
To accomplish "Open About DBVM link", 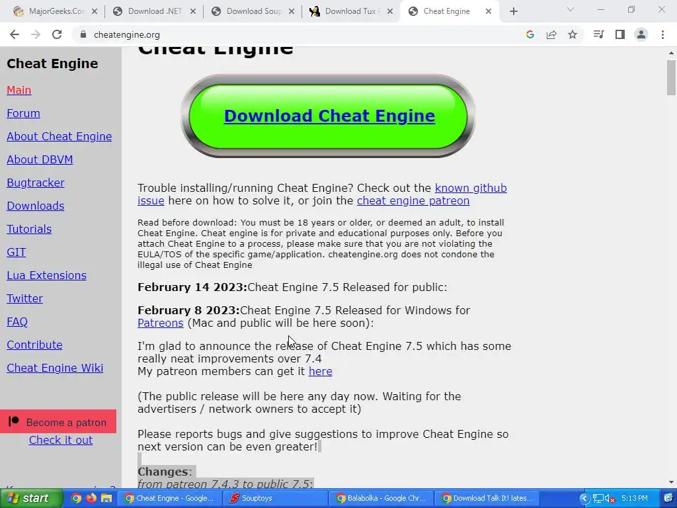I will click(x=40, y=159).
